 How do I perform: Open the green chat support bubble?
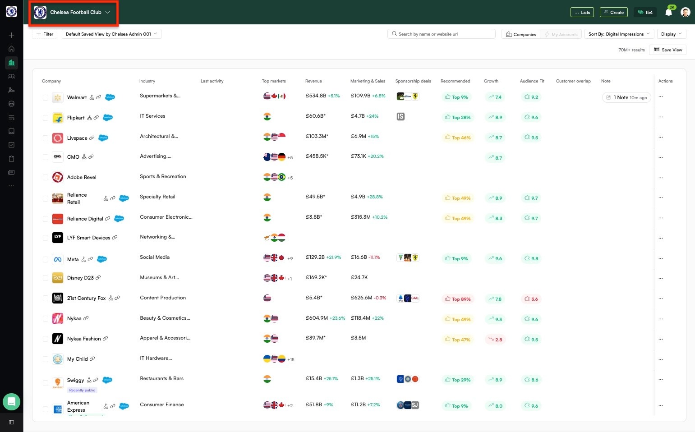coord(12,401)
